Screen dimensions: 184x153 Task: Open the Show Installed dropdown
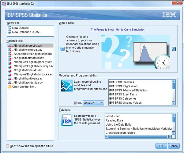(94, 103)
